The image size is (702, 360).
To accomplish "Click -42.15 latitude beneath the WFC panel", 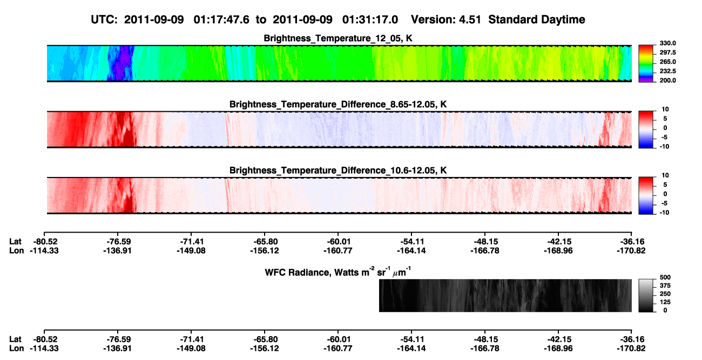I will pos(558,339).
